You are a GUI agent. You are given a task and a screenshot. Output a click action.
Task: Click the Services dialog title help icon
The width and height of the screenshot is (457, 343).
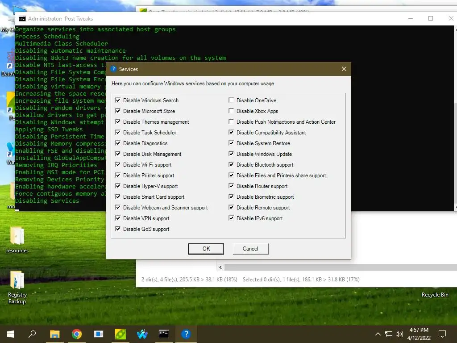point(113,69)
